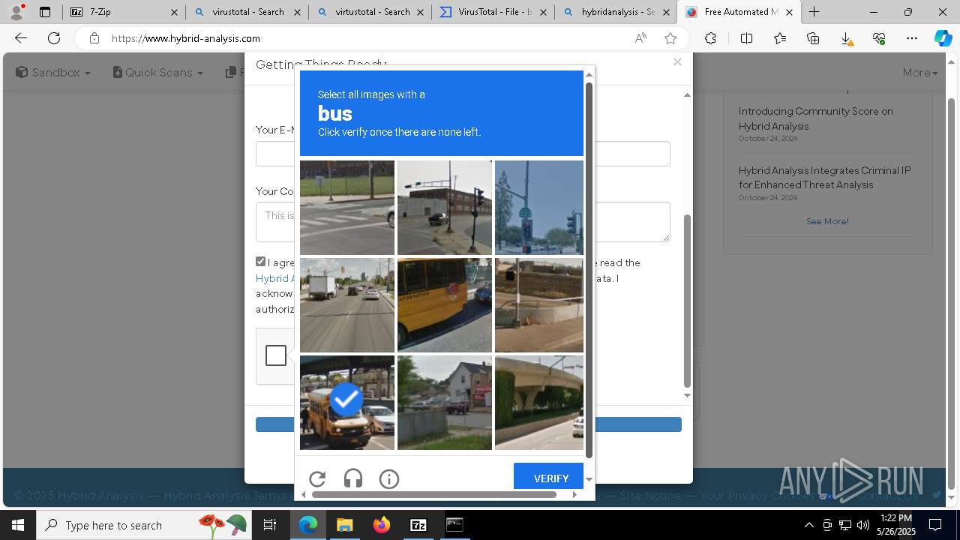Launch Firefox from taskbar
960x540 pixels.
382,525
